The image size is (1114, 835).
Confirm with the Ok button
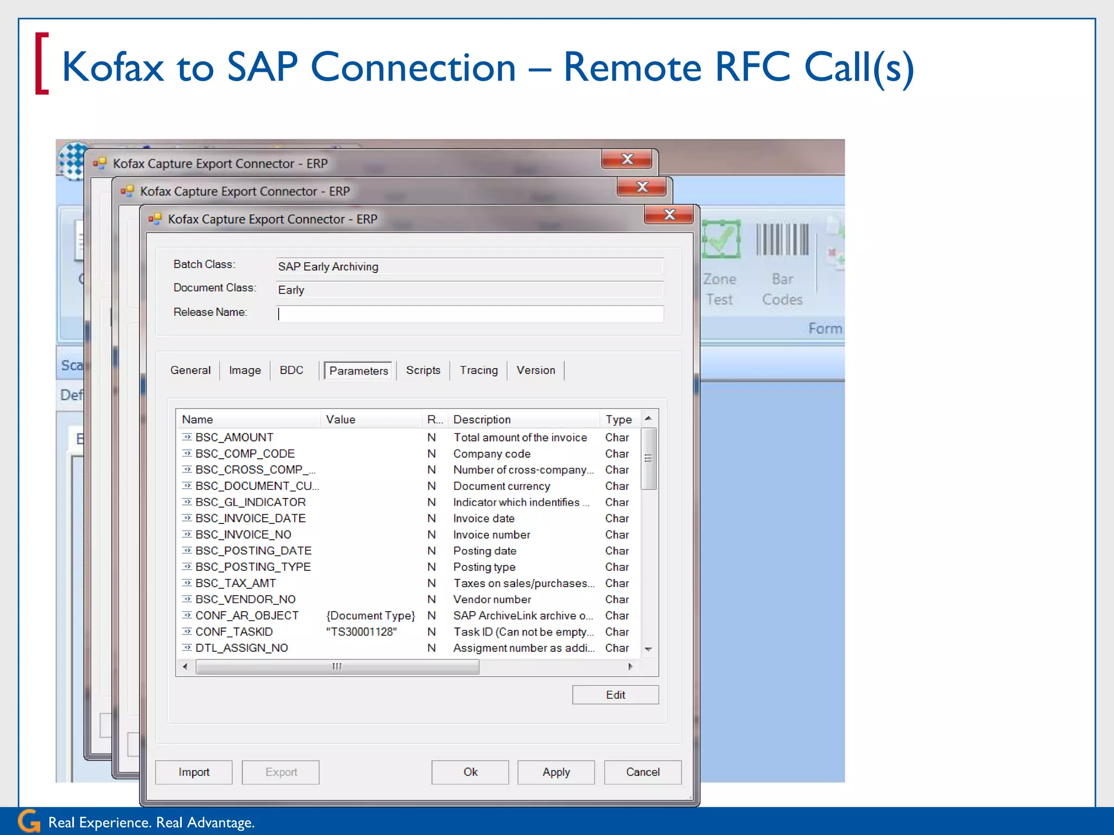(470, 772)
